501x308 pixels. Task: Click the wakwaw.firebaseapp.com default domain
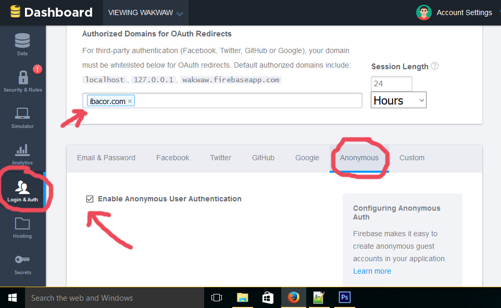pos(231,80)
